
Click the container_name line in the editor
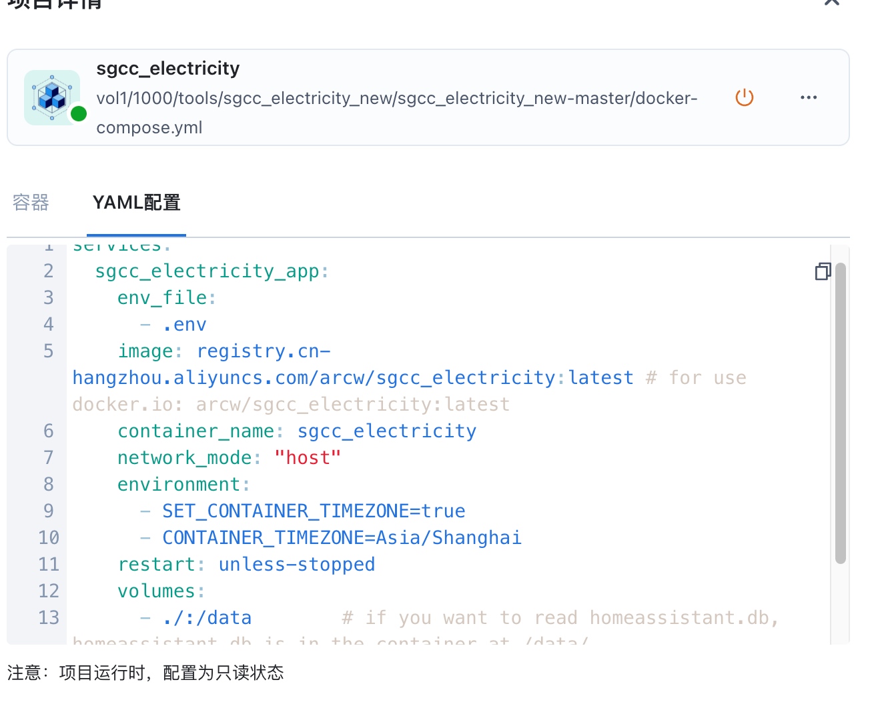click(x=296, y=431)
